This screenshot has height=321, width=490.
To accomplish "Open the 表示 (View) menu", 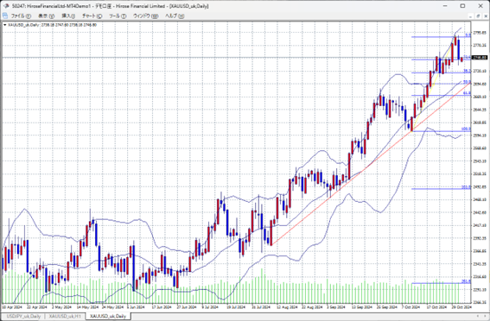I will [47, 16].
